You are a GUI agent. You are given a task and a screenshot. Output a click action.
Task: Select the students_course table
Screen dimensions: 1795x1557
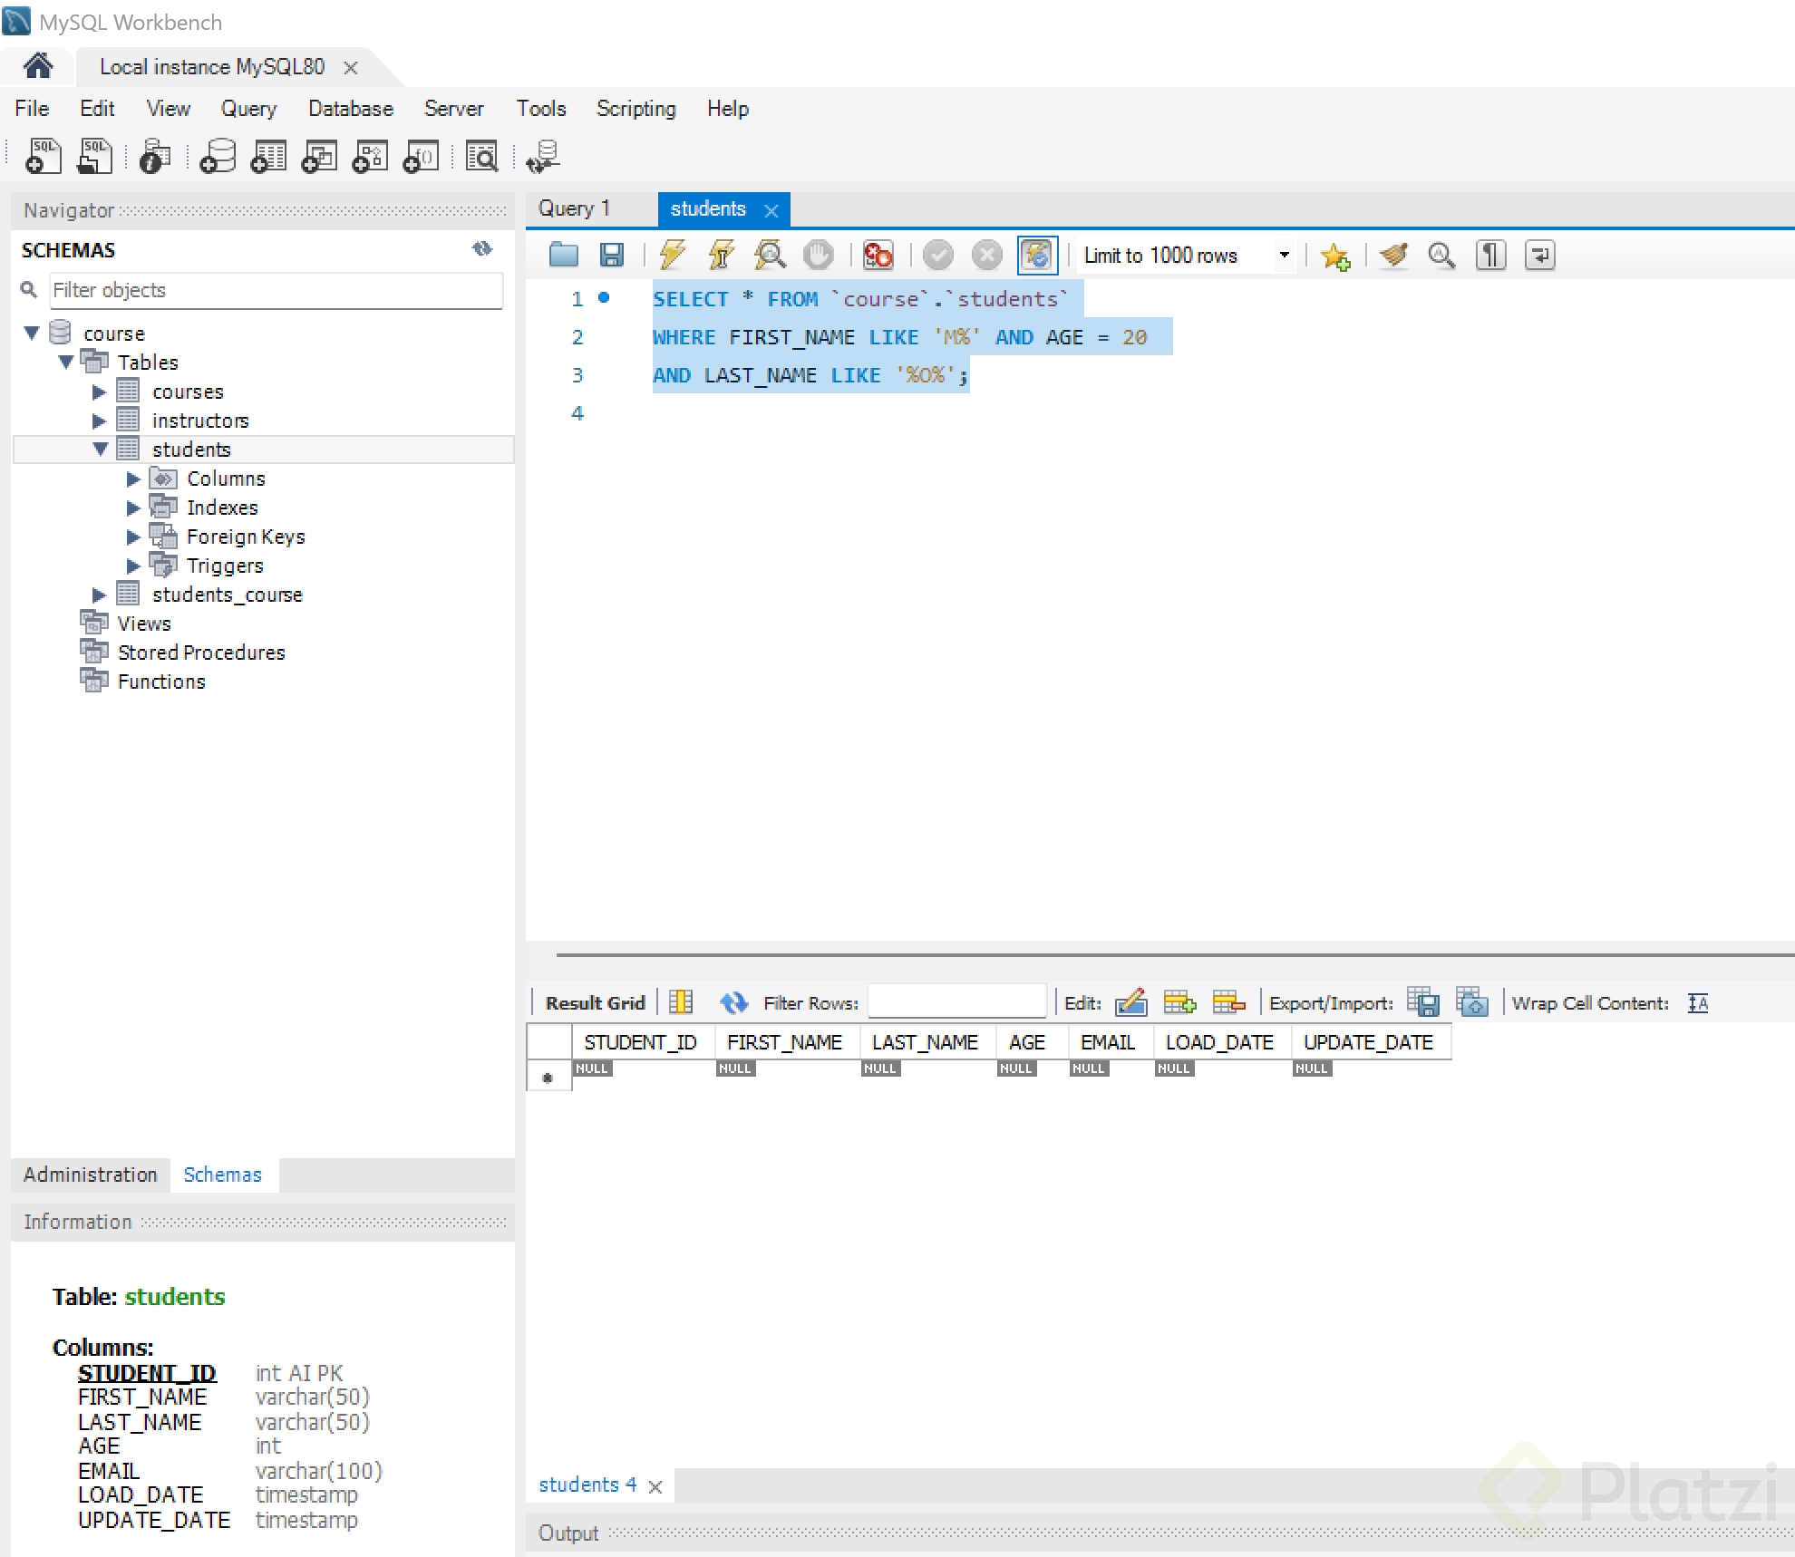(x=227, y=595)
